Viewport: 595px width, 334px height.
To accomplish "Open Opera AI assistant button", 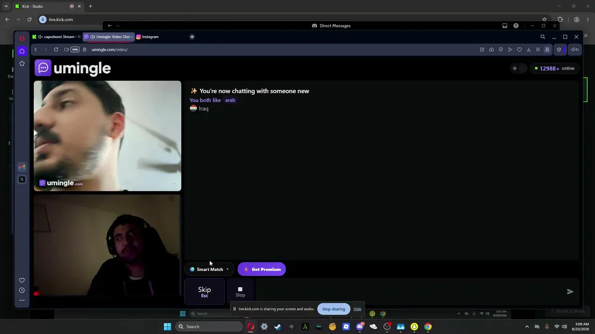I will (x=575, y=50).
